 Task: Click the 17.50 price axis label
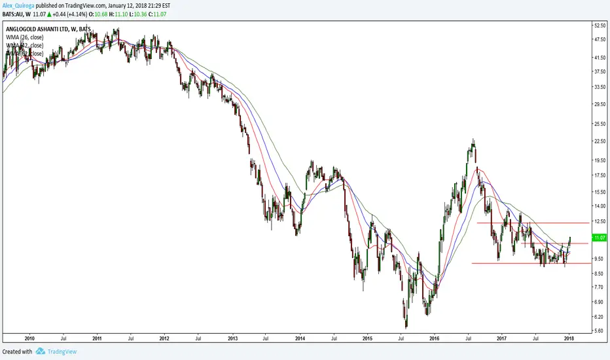[x=600, y=175]
